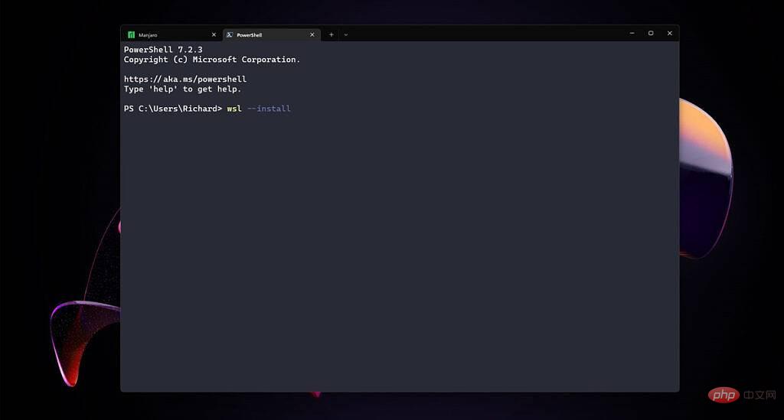Image resolution: width=784 pixels, height=420 pixels.
Task: Click the Manjaro logo icon in tab
Action: click(131, 35)
